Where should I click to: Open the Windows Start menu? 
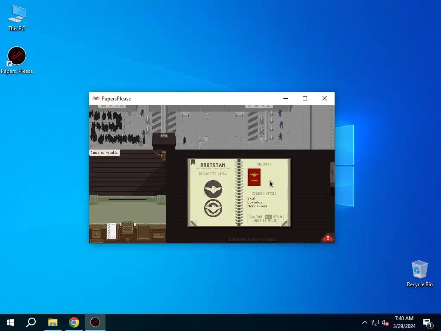[x=10, y=322]
